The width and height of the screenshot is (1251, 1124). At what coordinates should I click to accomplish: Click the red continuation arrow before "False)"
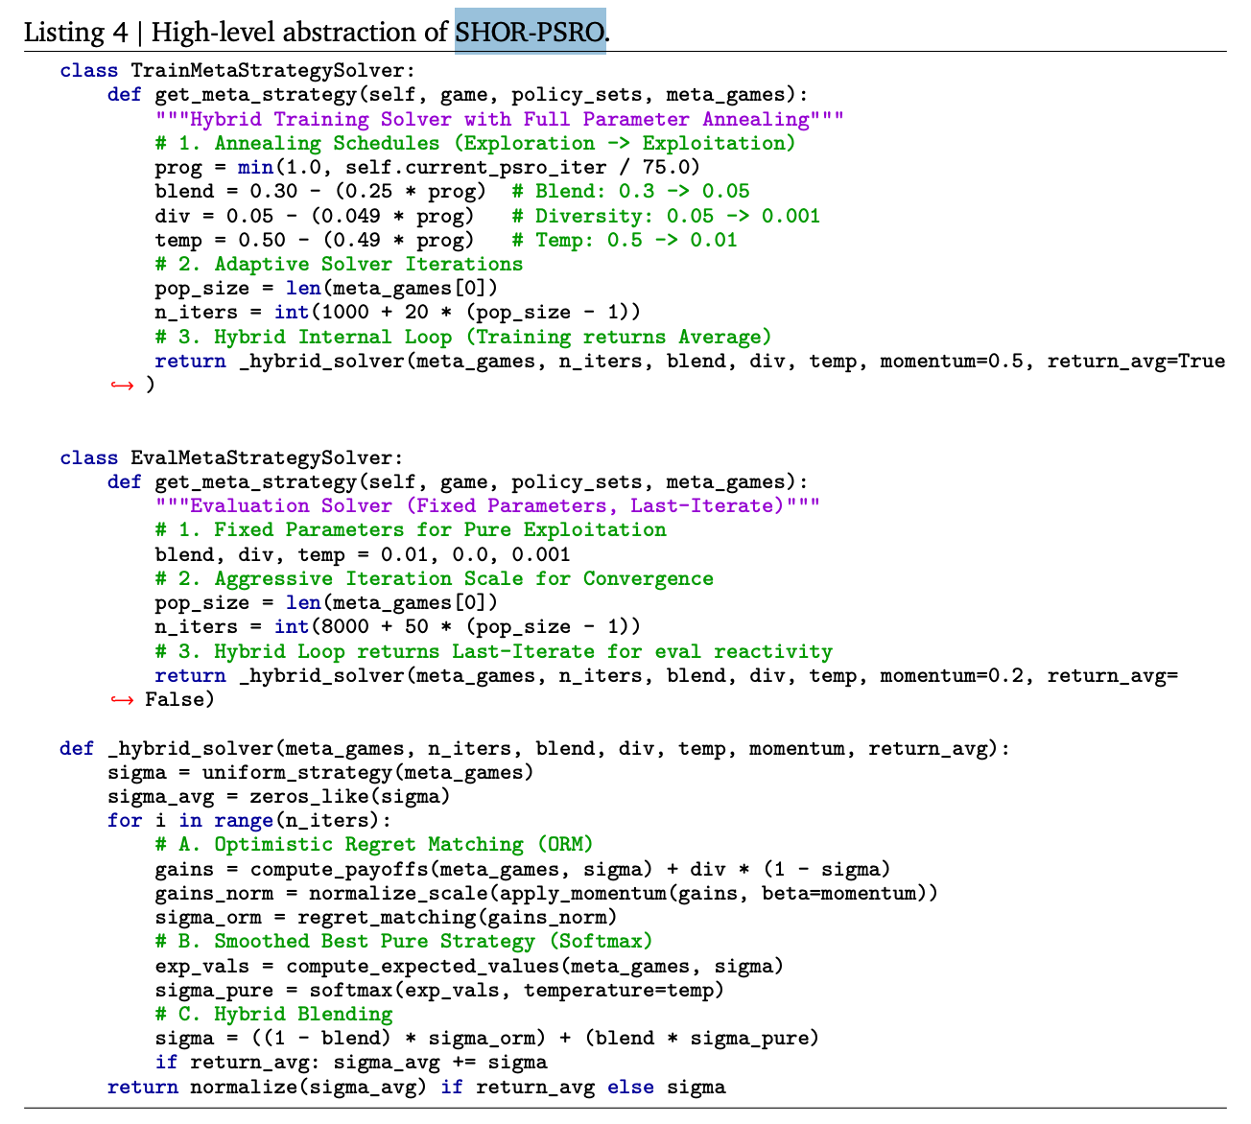pos(121,700)
